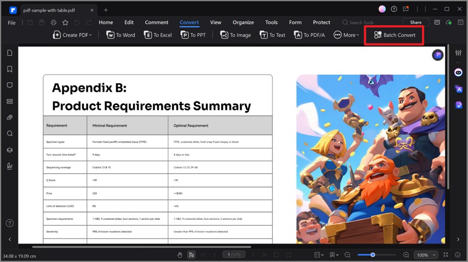This screenshot has height=262, width=468.
Task: Switch to the Home tab
Action: [106, 22]
